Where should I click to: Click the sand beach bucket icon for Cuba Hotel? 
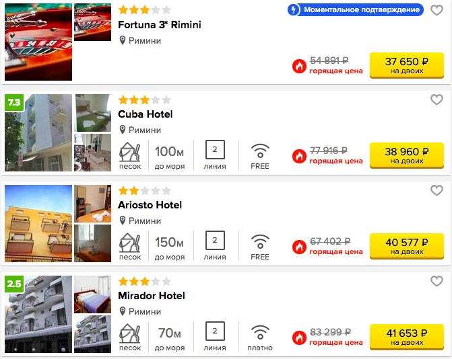click(x=130, y=152)
